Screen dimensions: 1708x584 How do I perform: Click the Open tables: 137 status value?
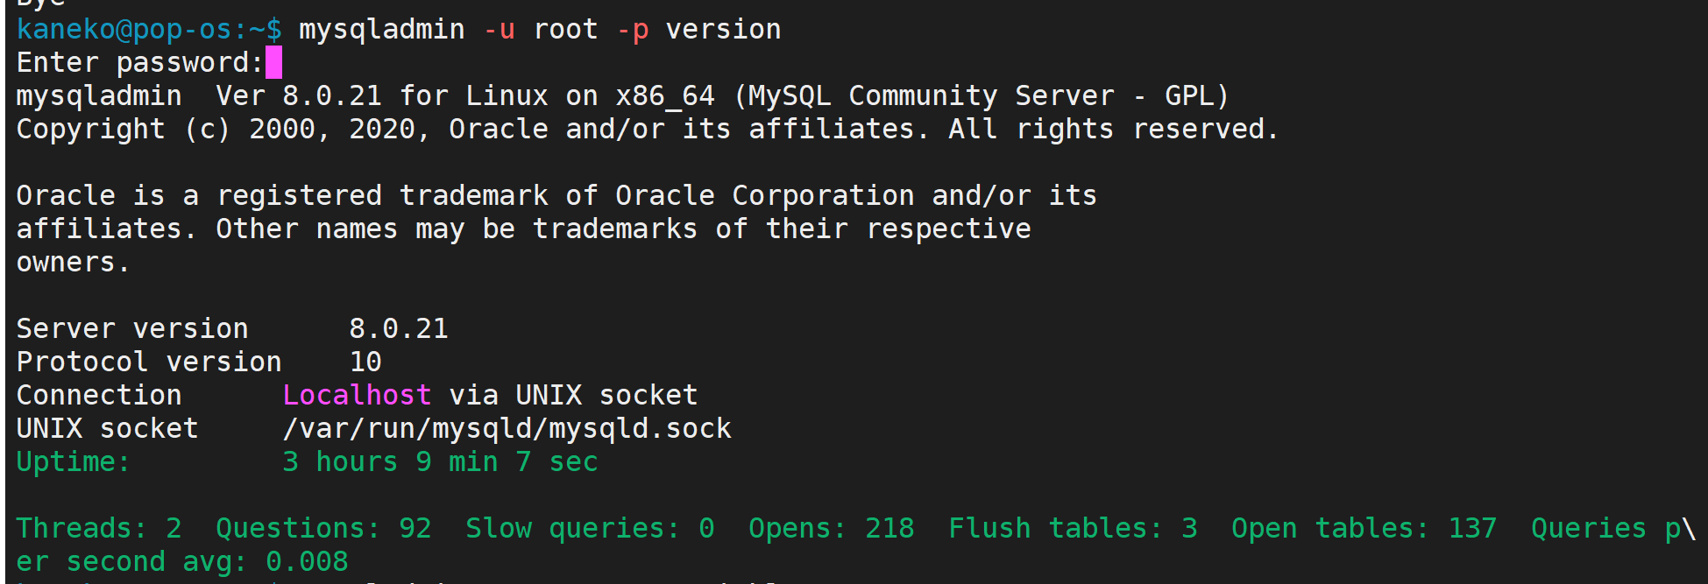pyautogui.click(x=1364, y=528)
